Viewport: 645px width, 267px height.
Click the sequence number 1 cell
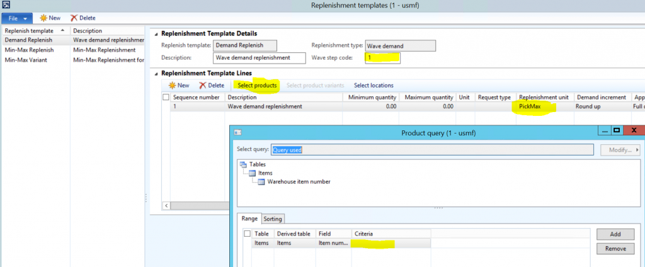point(197,106)
